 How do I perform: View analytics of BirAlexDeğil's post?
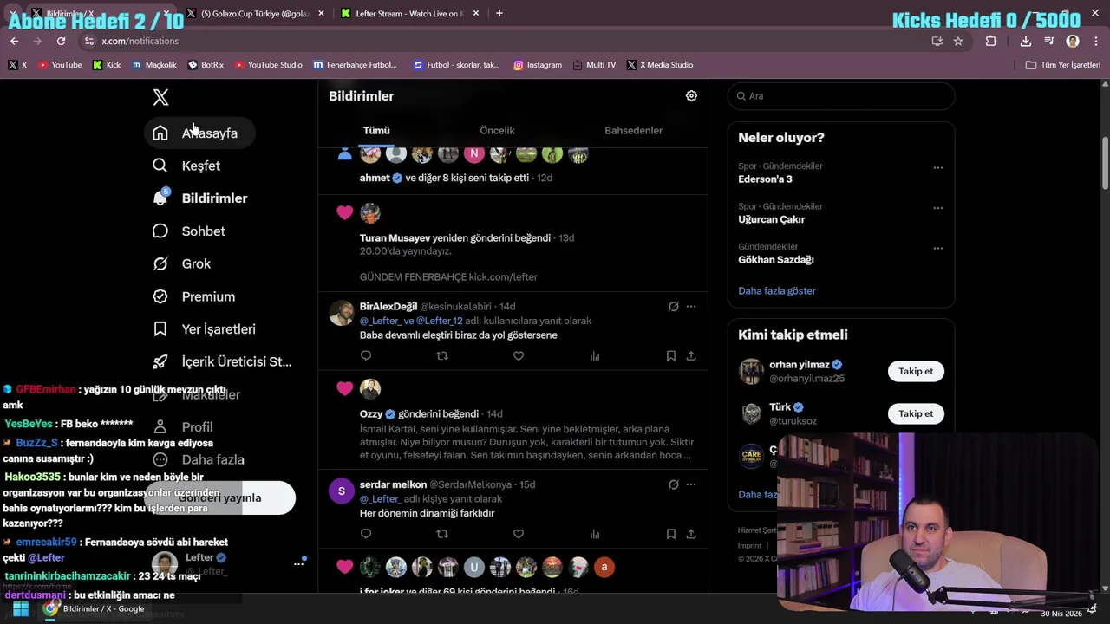[595, 355]
